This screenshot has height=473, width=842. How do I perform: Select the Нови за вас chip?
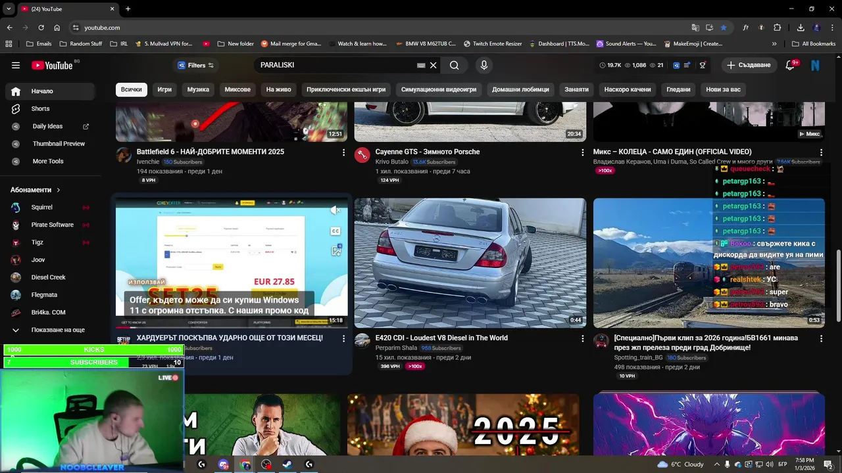723,89
